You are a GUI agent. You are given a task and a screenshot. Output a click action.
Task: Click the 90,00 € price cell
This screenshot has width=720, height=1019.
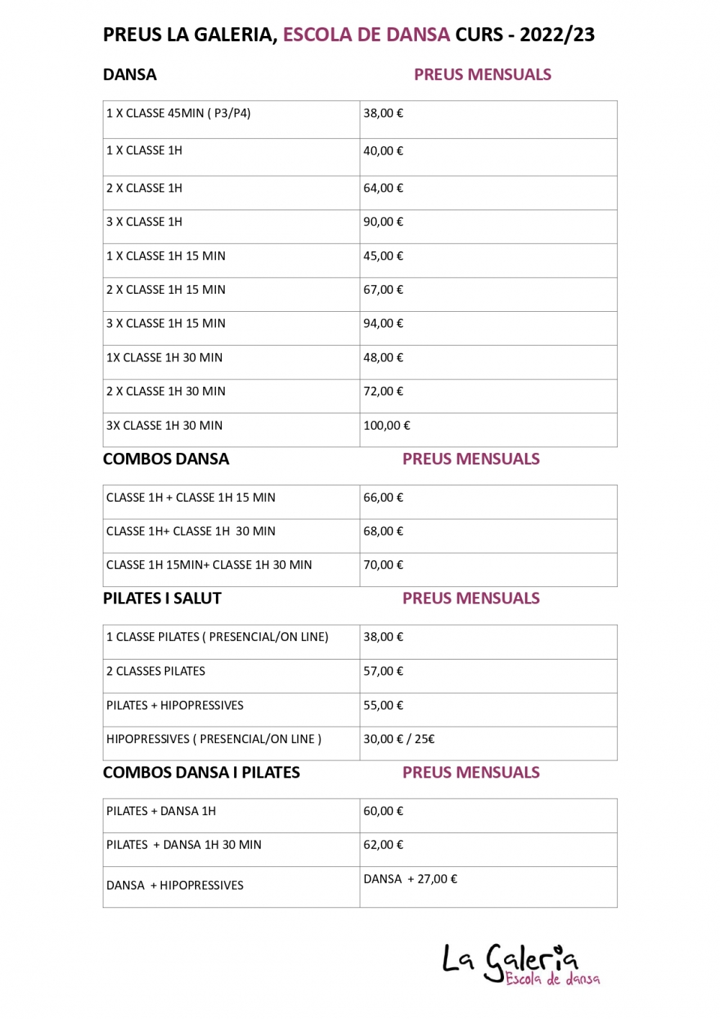click(383, 222)
